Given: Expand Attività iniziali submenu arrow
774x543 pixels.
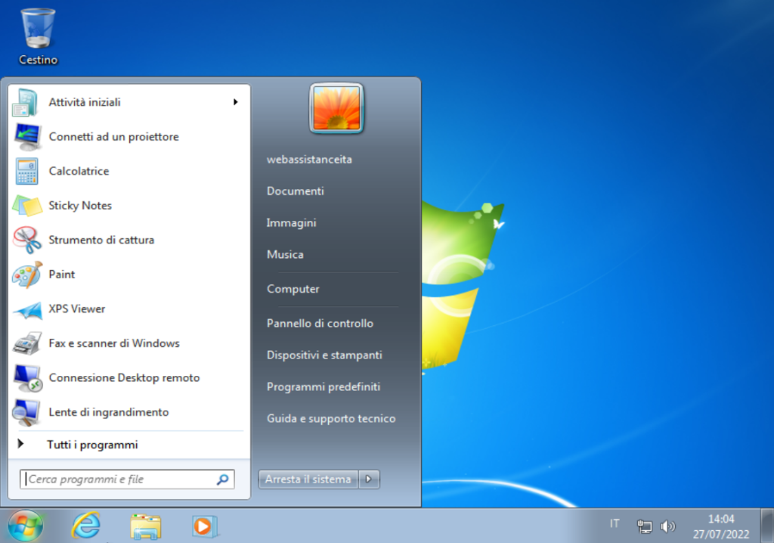Looking at the screenshot, I should click(x=236, y=102).
